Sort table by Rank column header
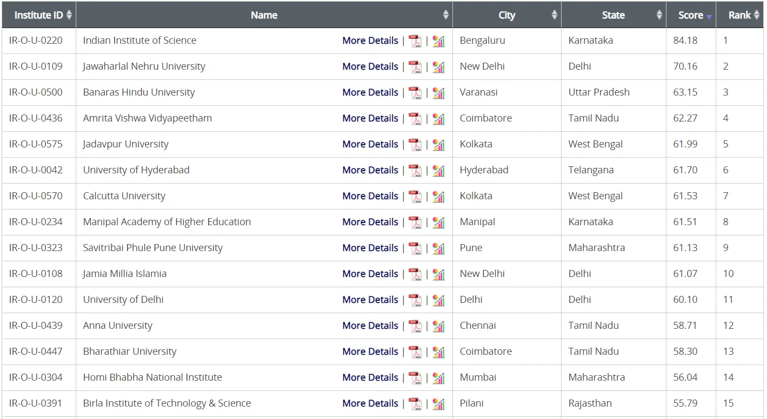 [739, 15]
